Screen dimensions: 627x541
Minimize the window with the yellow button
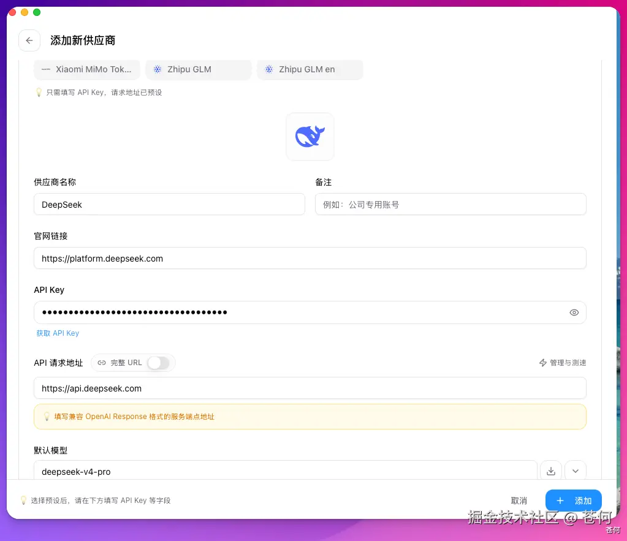25,12
